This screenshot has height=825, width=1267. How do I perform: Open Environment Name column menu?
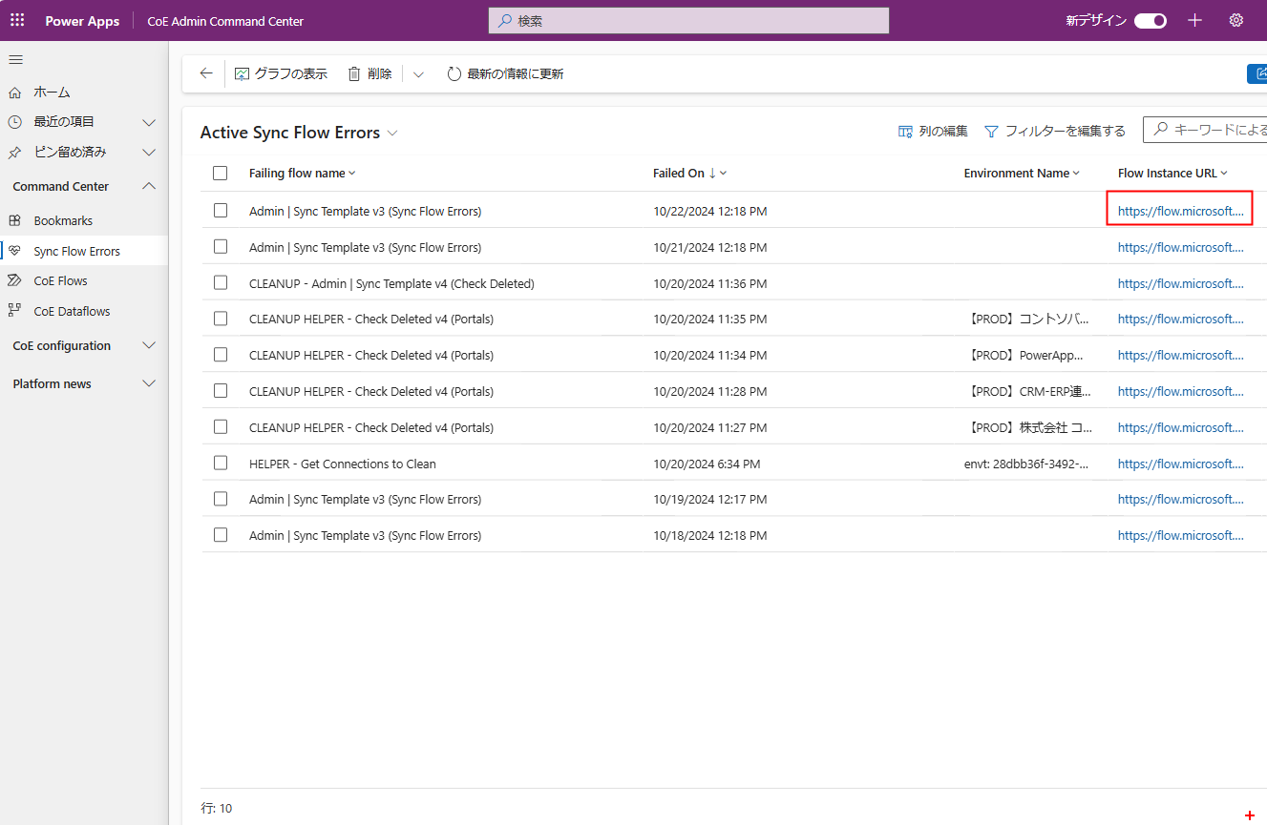coord(1022,173)
